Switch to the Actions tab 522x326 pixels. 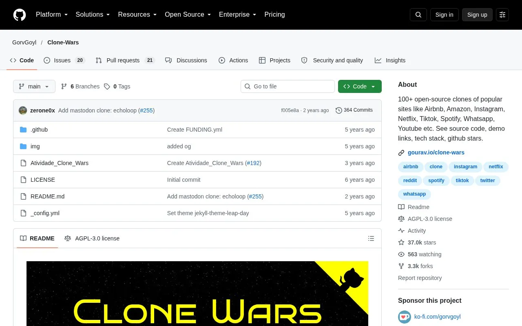click(x=233, y=60)
